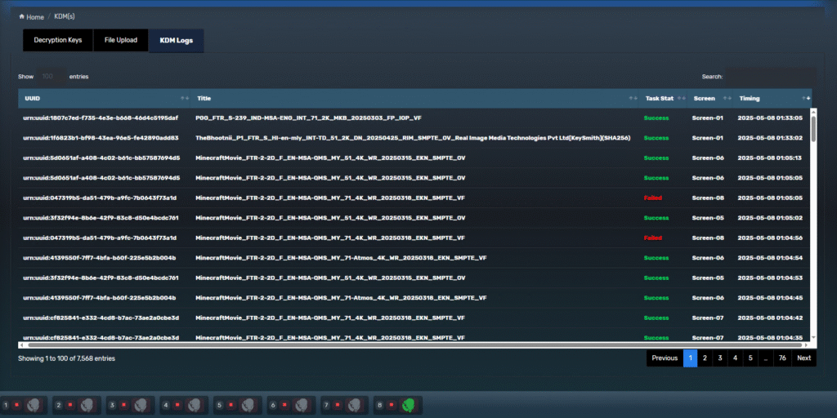Sort table by UUID column arrows
The image size is (837, 418).
[x=184, y=99]
